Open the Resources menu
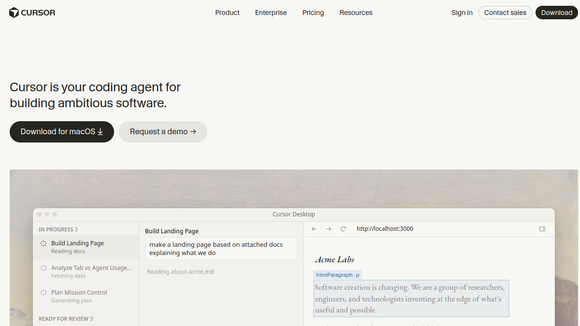The width and height of the screenshot is (580, 326). (x=356, y=13)
